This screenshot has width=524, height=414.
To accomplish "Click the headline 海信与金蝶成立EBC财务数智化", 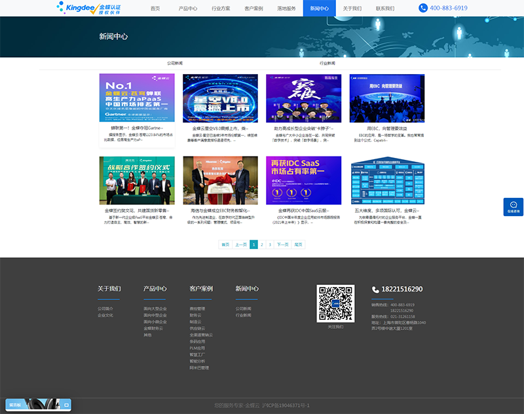I will pyautogui.click(x=220, y=210).
